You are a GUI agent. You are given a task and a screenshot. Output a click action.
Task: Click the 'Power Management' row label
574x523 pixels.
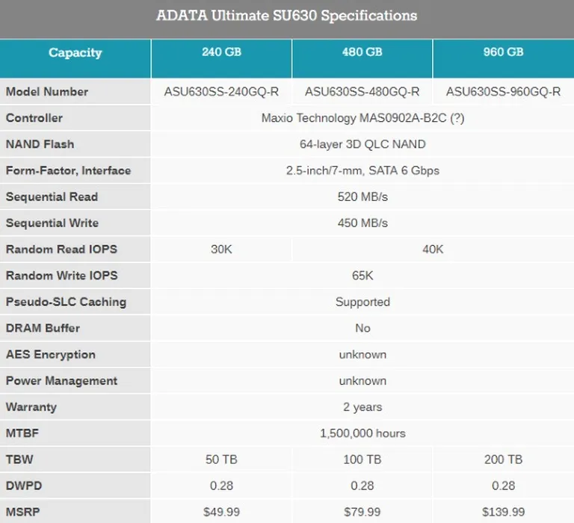click(x=61, y=381)
